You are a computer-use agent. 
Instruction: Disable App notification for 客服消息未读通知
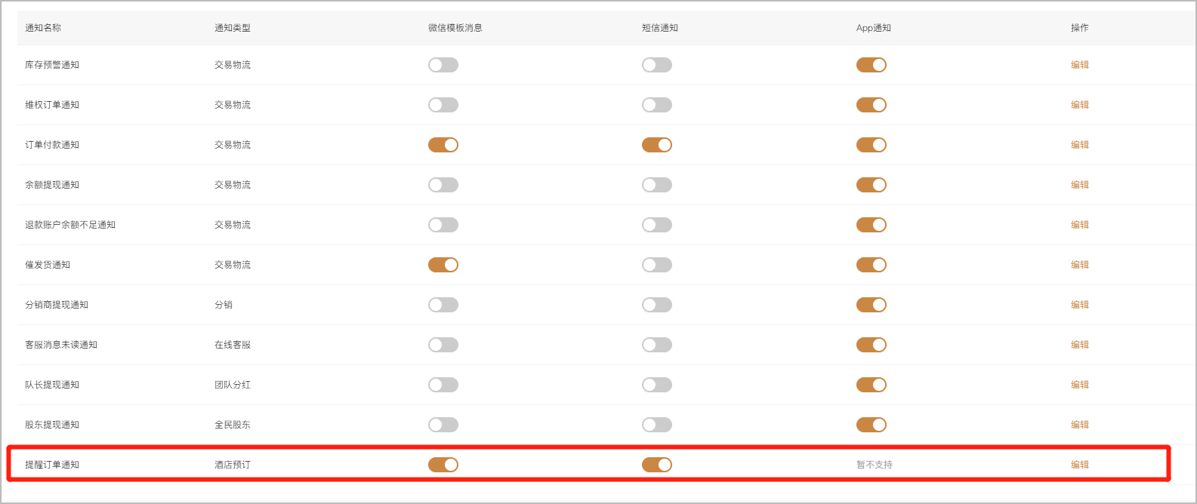[871, 345]
